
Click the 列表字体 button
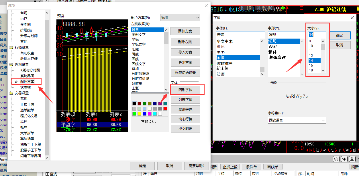185,100
